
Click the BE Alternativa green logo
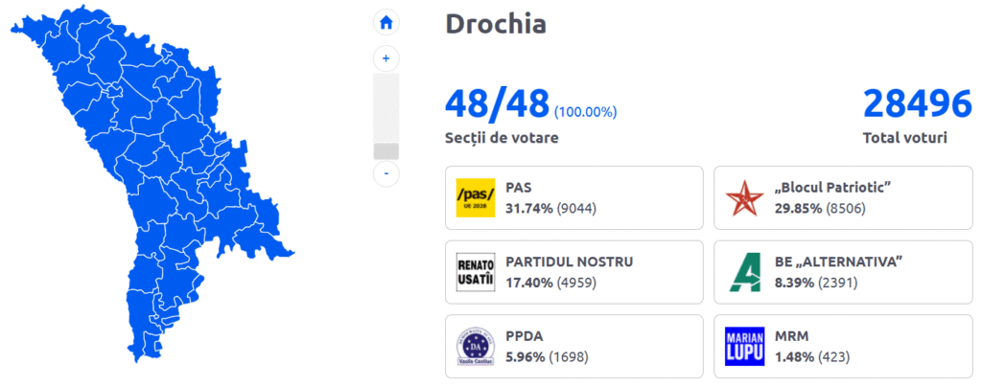point(743,272)
